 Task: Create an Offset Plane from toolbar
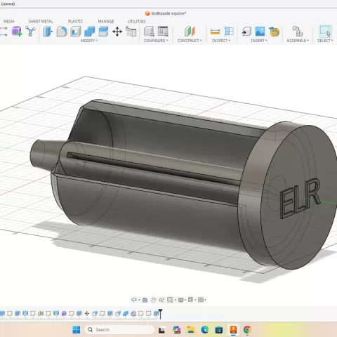tap(190, 32)
